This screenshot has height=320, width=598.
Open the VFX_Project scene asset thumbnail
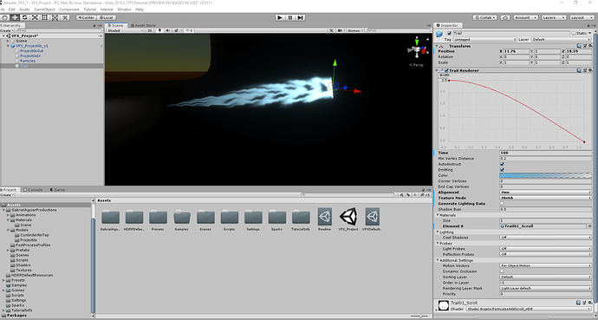click(x=348, y=217)
